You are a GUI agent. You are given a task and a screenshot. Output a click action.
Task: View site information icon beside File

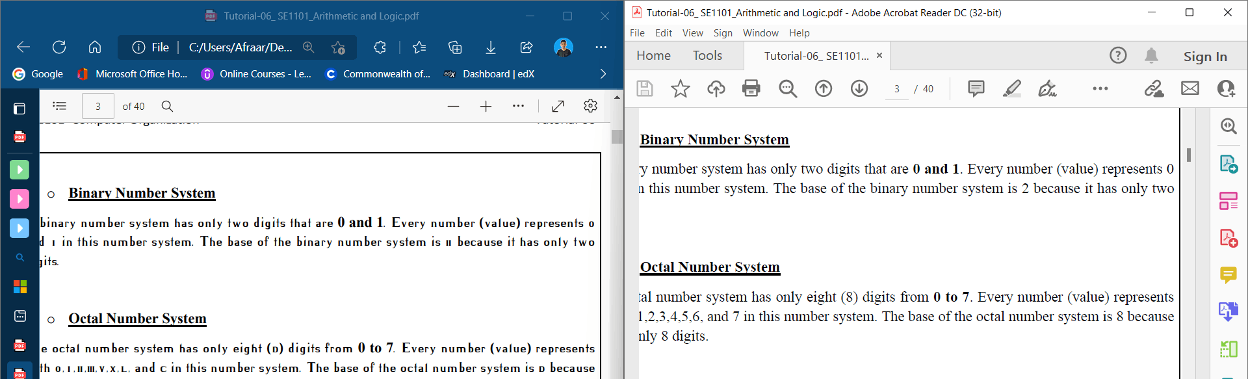click(x=138, y=47)
